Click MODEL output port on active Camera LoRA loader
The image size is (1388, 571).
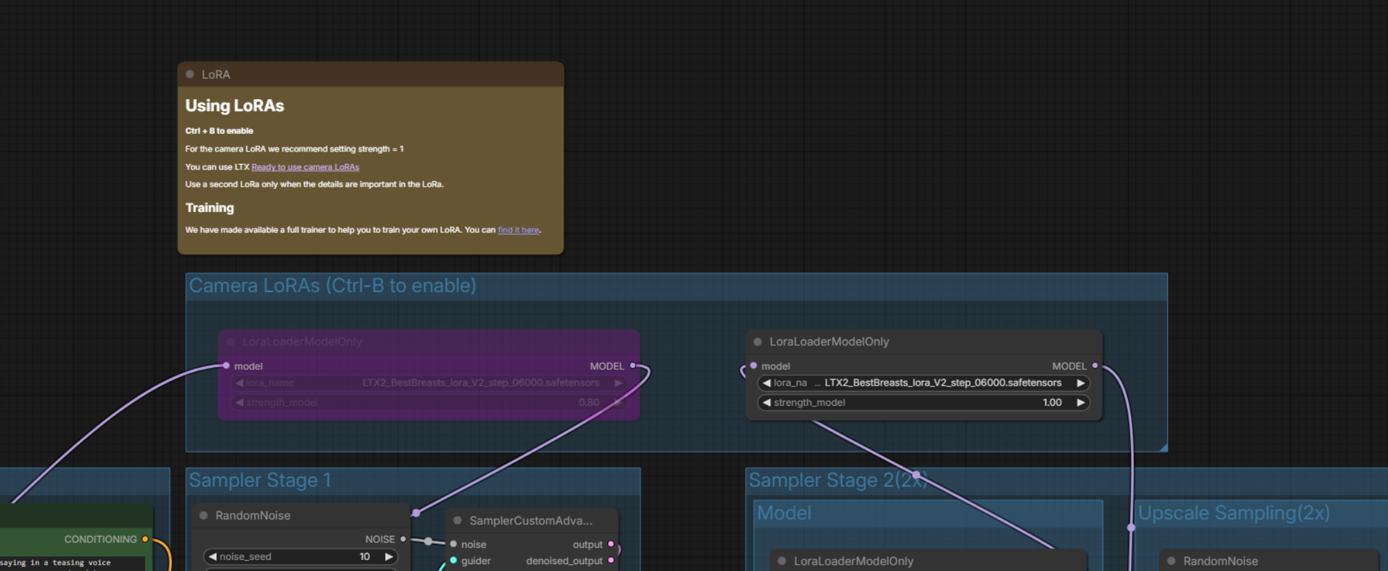click(1095, 366)
